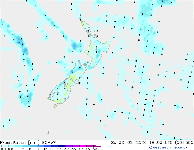Select the 5–10 mm blue legend segment
The image size is (194, 150).
point(33,146)
